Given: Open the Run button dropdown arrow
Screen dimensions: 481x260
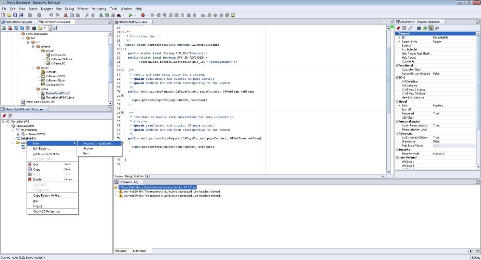Looking at the screenshot, I should (x=136, y=15).
